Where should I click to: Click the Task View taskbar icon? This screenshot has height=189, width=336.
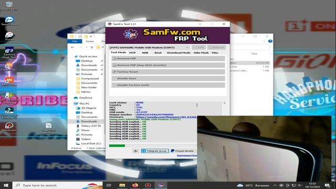point(109,185)
